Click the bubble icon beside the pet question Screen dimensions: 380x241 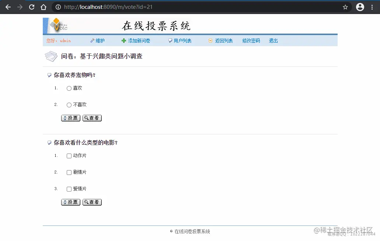[49, 75]
